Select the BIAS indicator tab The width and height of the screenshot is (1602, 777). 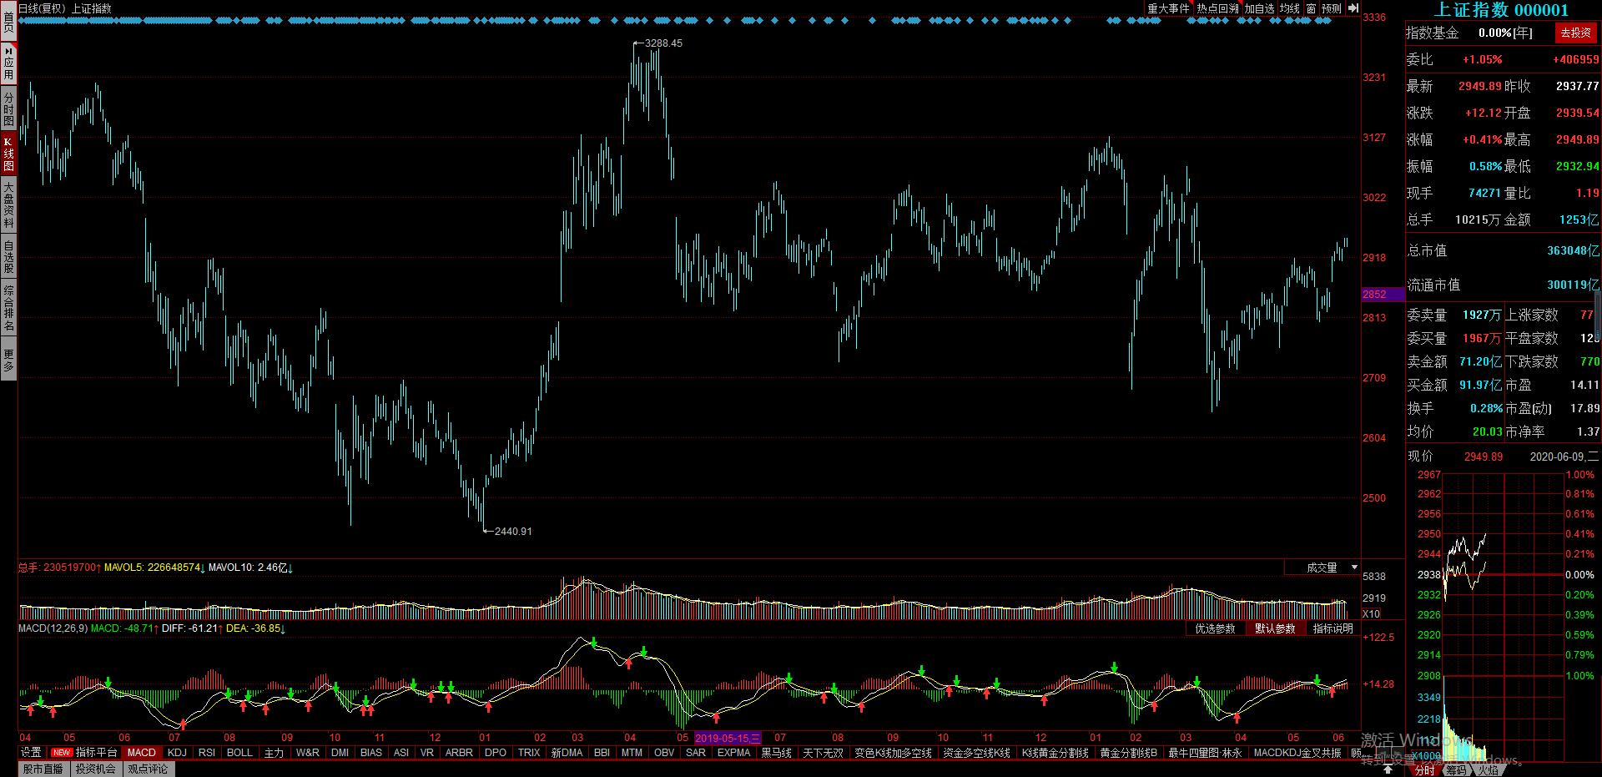(x=371, y=752)
